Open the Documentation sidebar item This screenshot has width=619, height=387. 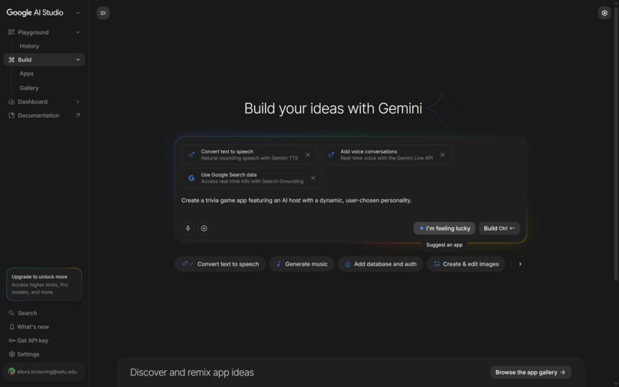[44, 115]
